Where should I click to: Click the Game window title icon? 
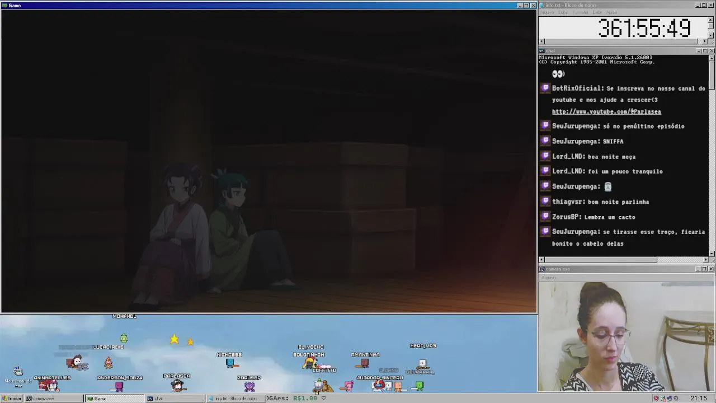(4, 6)
